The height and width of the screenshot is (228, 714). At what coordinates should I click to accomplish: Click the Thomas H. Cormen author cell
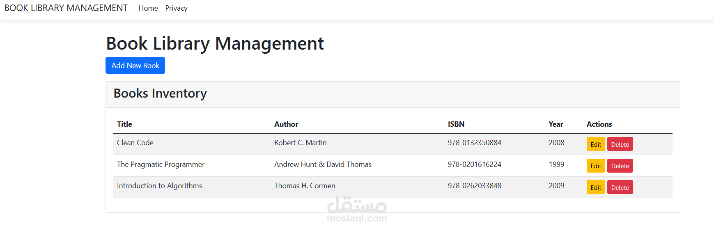(305, 186)
